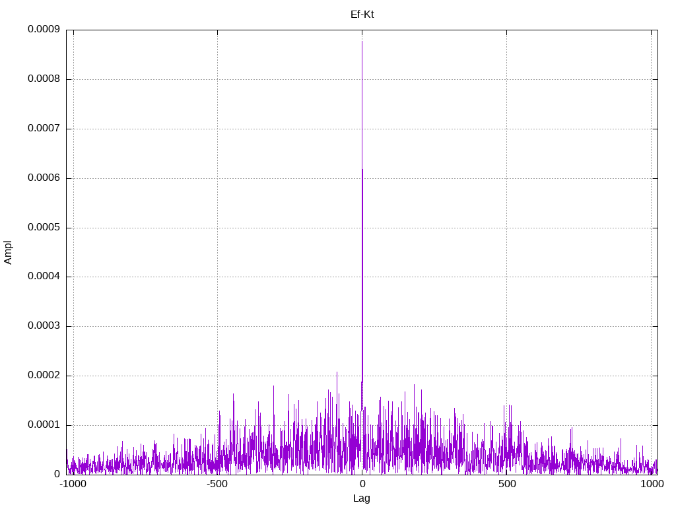Screen dimensions: 676x507
Task: Click y-axis tick value 0.0008
Action: tap(44, 79)
